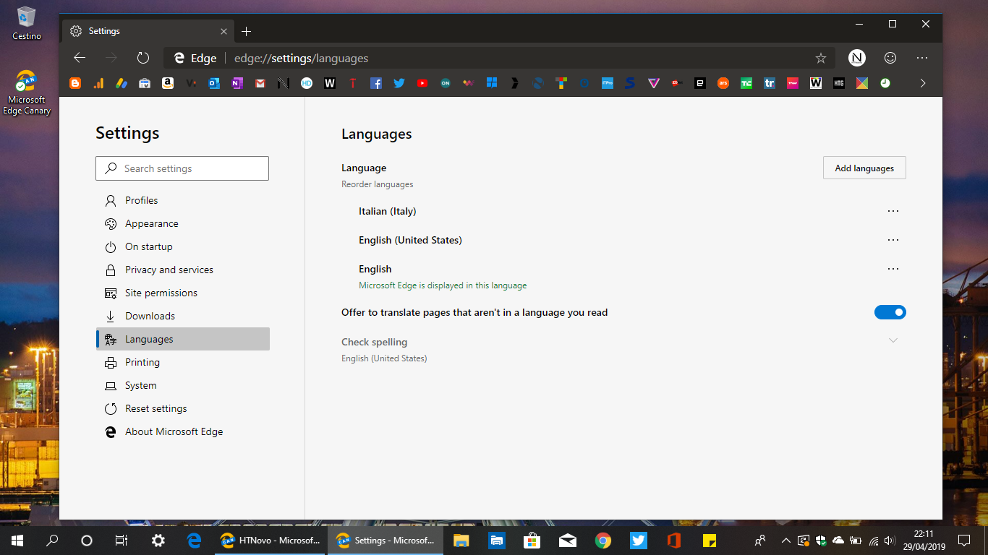The height and width of the screenshot is (555, 988).
Task: Go to Downloads settings
Action: pyautogui.click(x=182, y=316)
